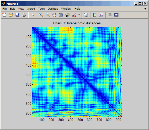Image resolution: width=149 pixels, height=130 pixels.
Task: Save the figure with the floppy disk icon
Action: pos(17,15)
